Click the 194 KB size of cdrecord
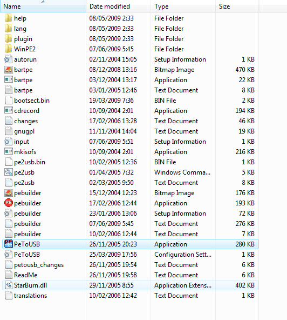This screenshot has width=287, height=320. click(x=245, y=111)
